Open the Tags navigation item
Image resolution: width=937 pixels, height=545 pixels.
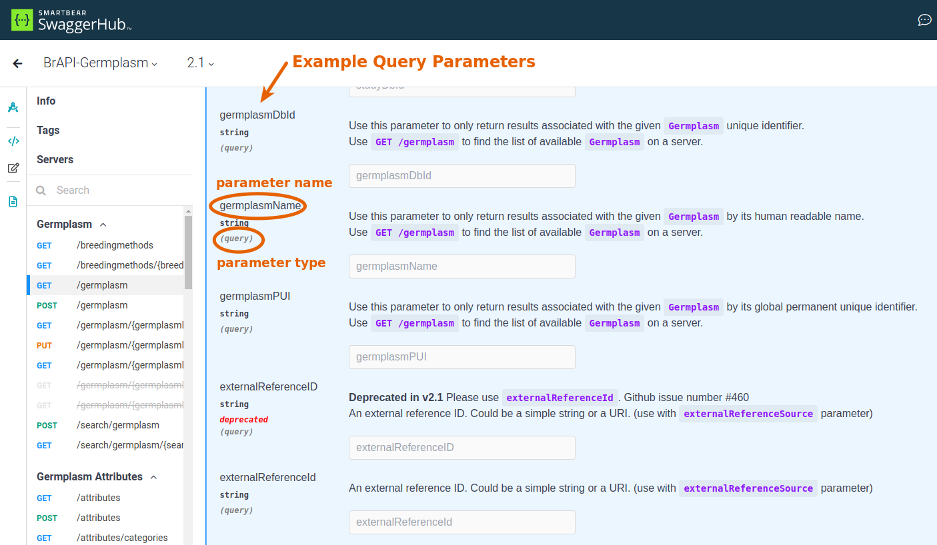[48, 131]
